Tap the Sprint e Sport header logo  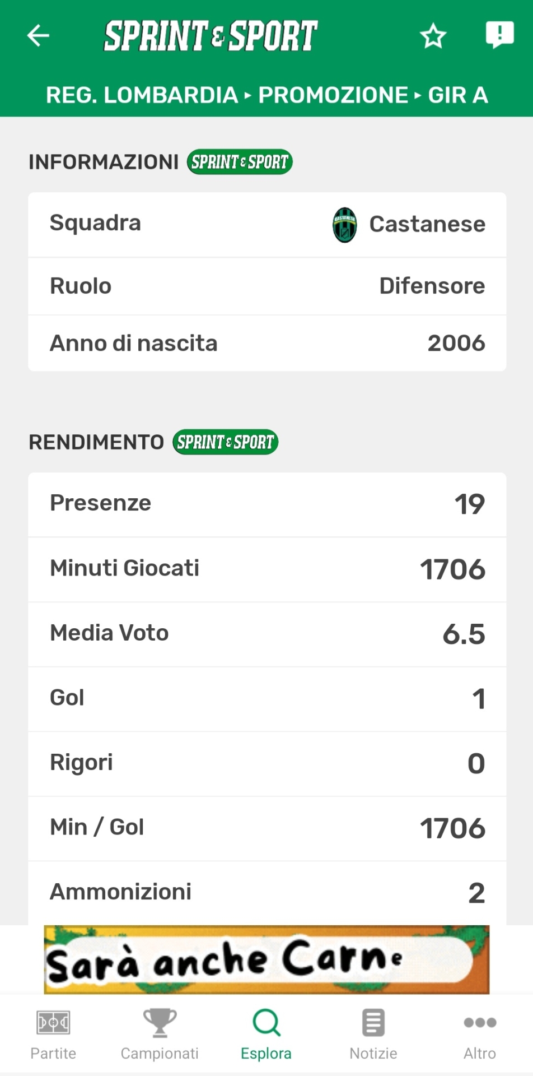[211, 36]
